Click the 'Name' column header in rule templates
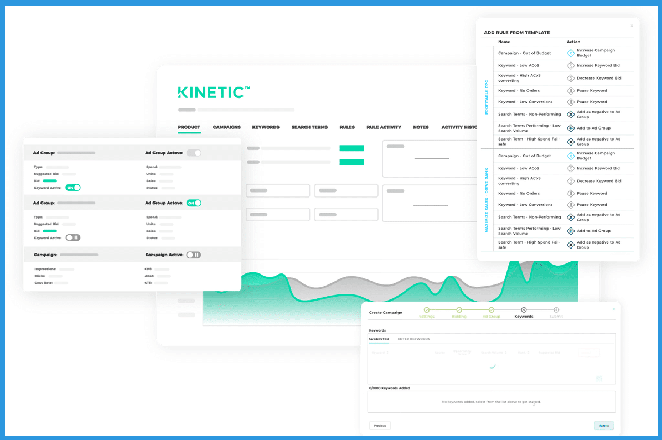 pyautogui.click(x=504, y=42)
